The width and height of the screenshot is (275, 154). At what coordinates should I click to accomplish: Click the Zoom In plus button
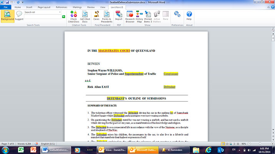pos(272,144)
